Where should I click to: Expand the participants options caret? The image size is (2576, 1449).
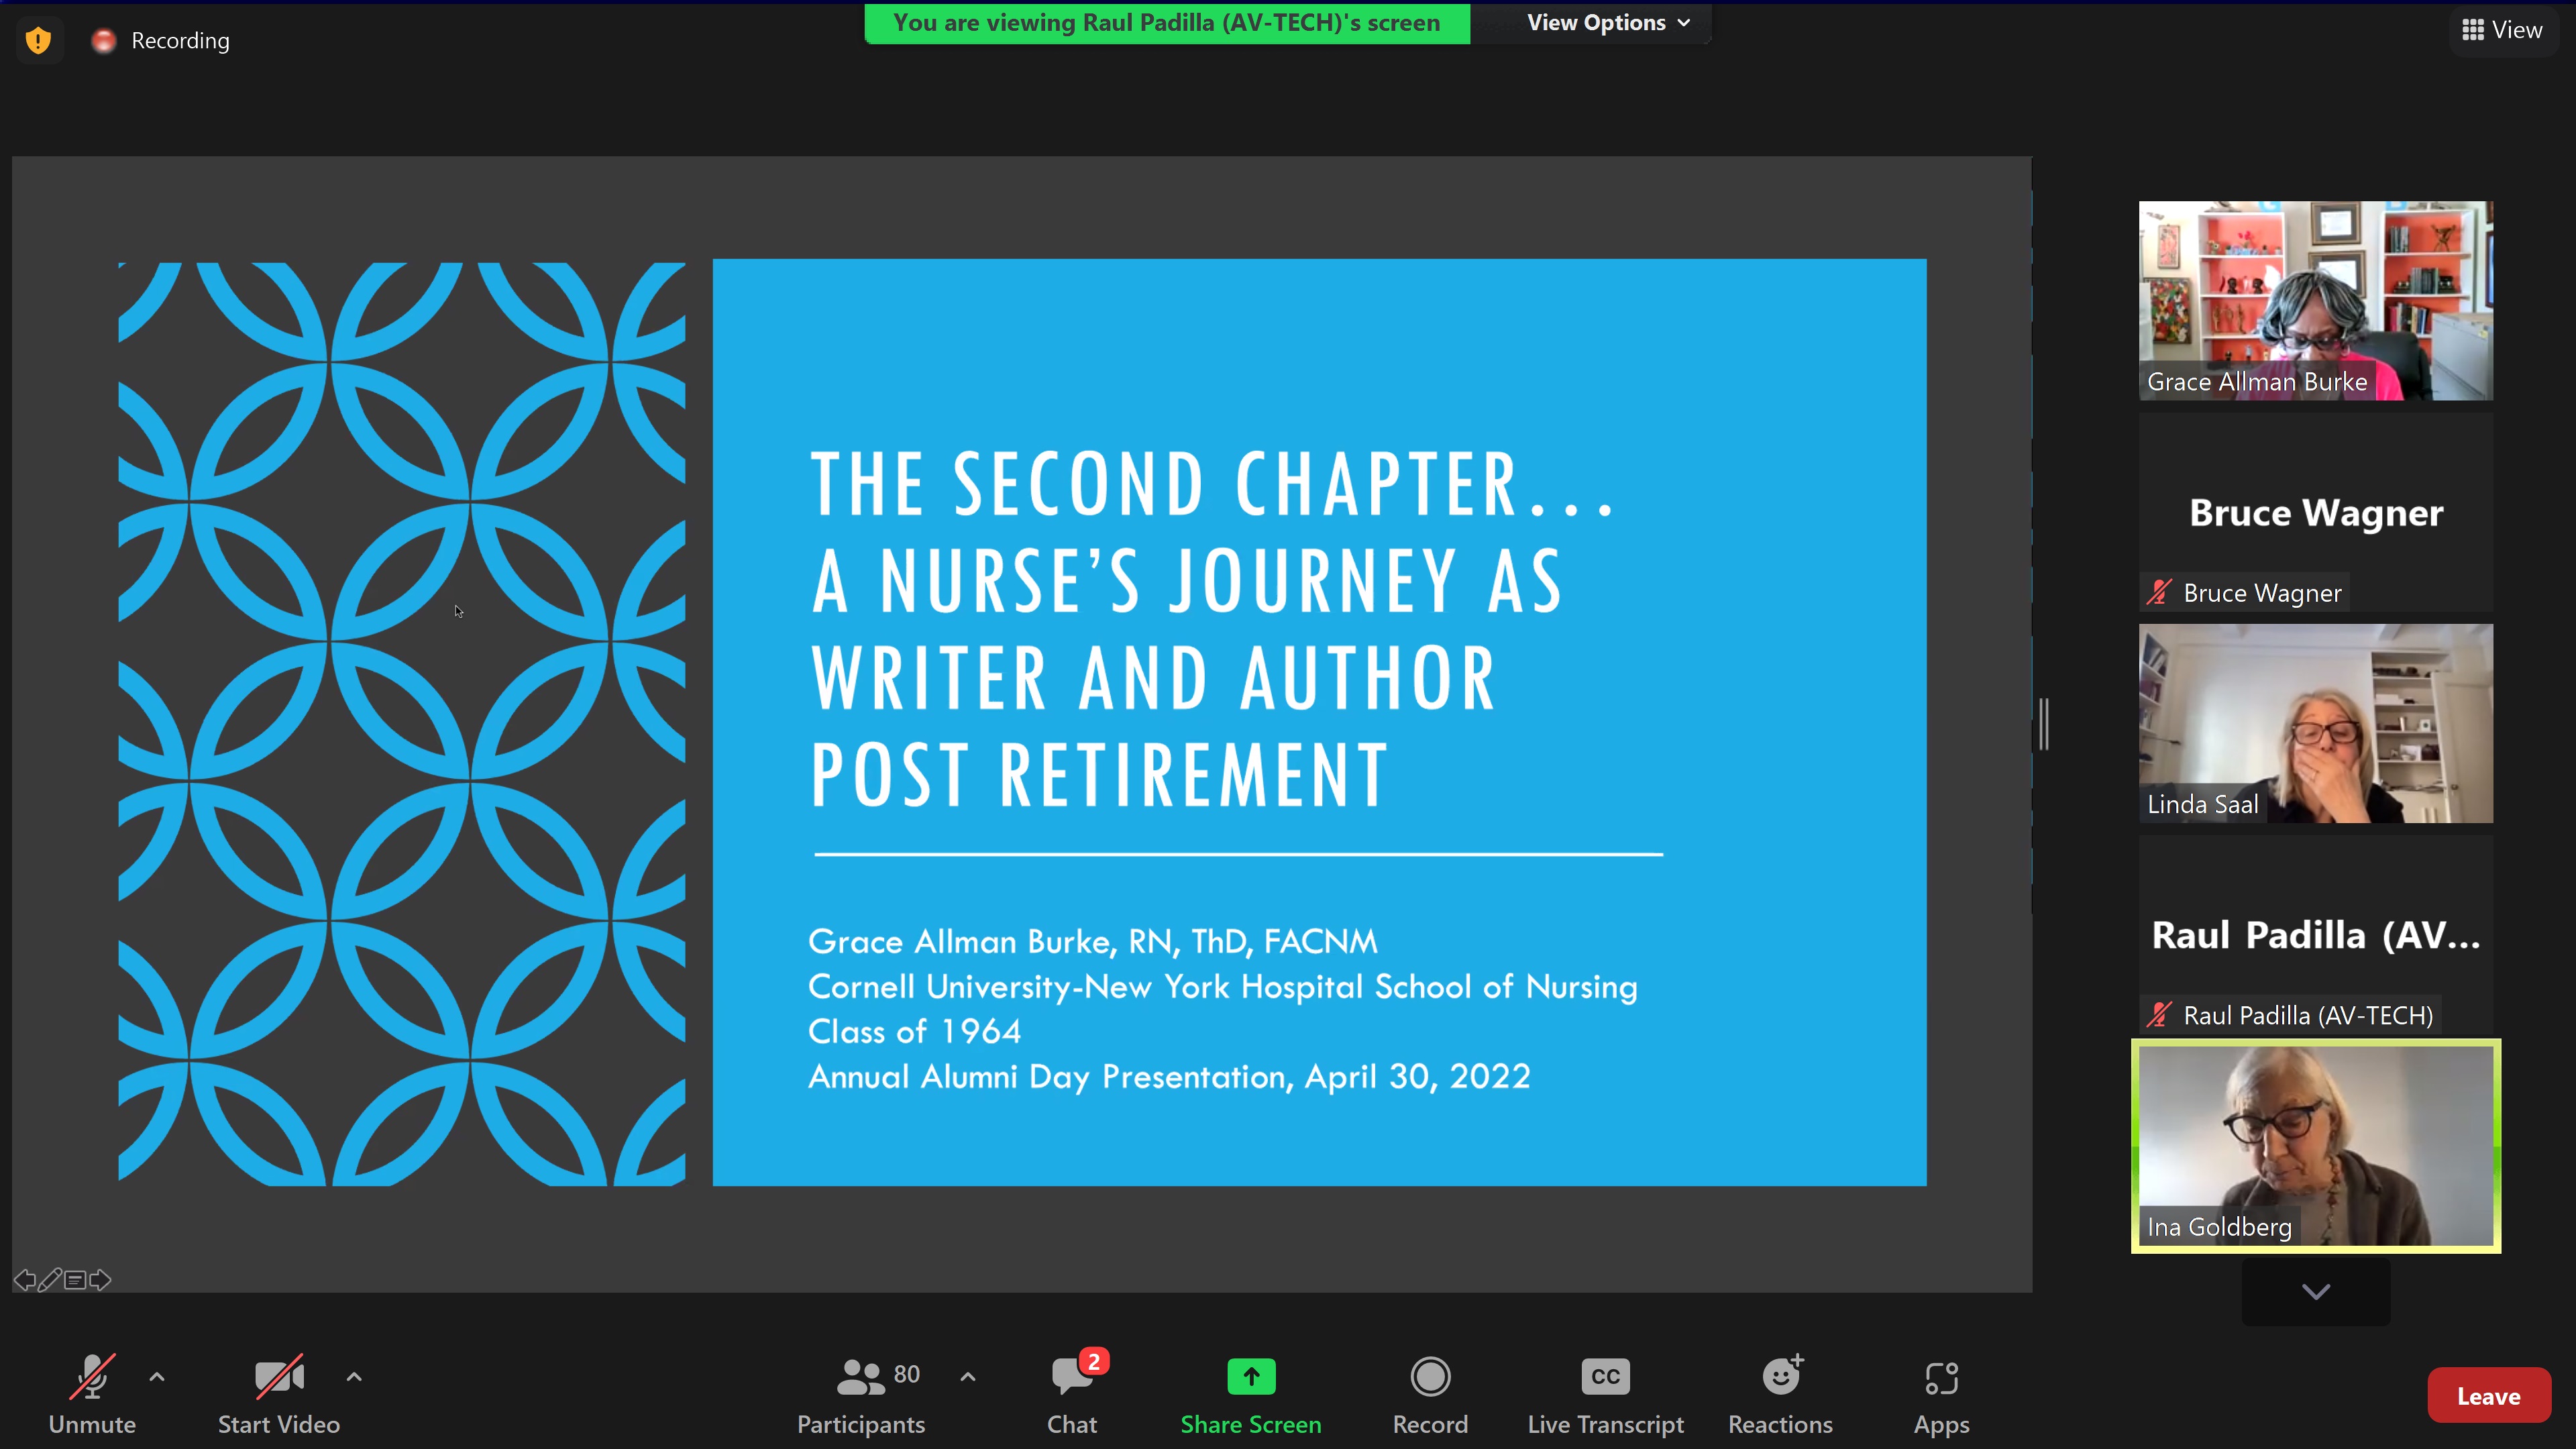[967, 1377]
